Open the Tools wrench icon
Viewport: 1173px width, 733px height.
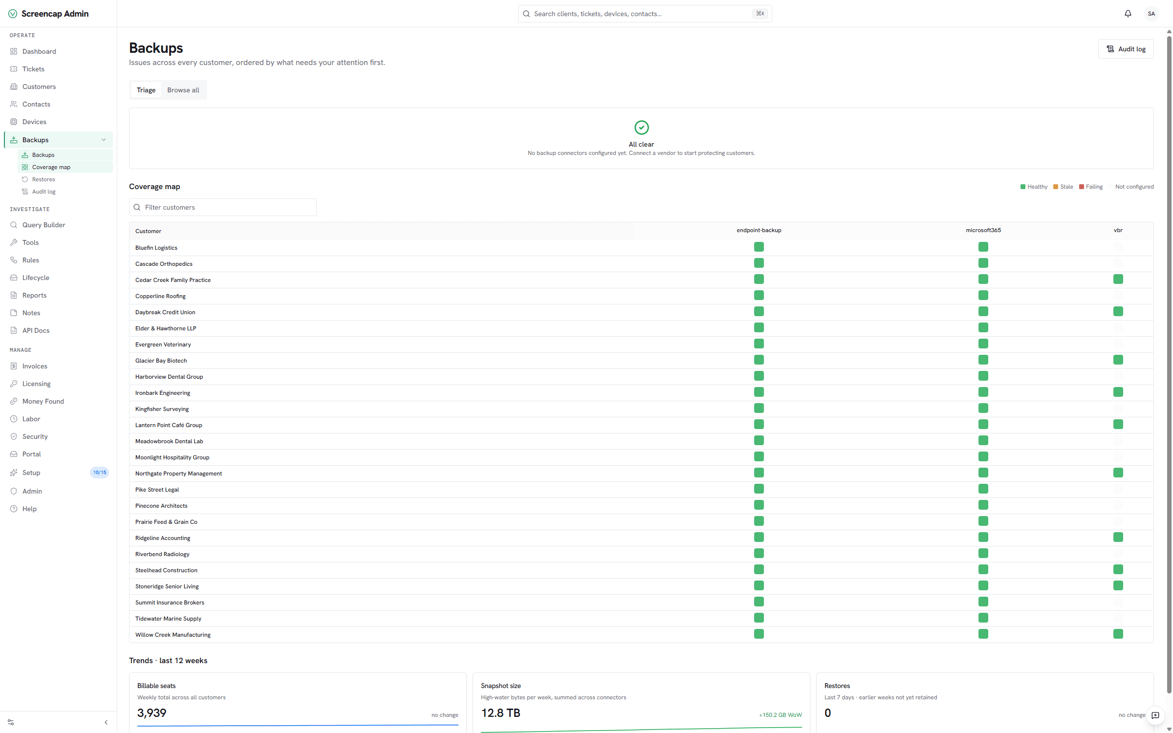[x=14, y=242]
